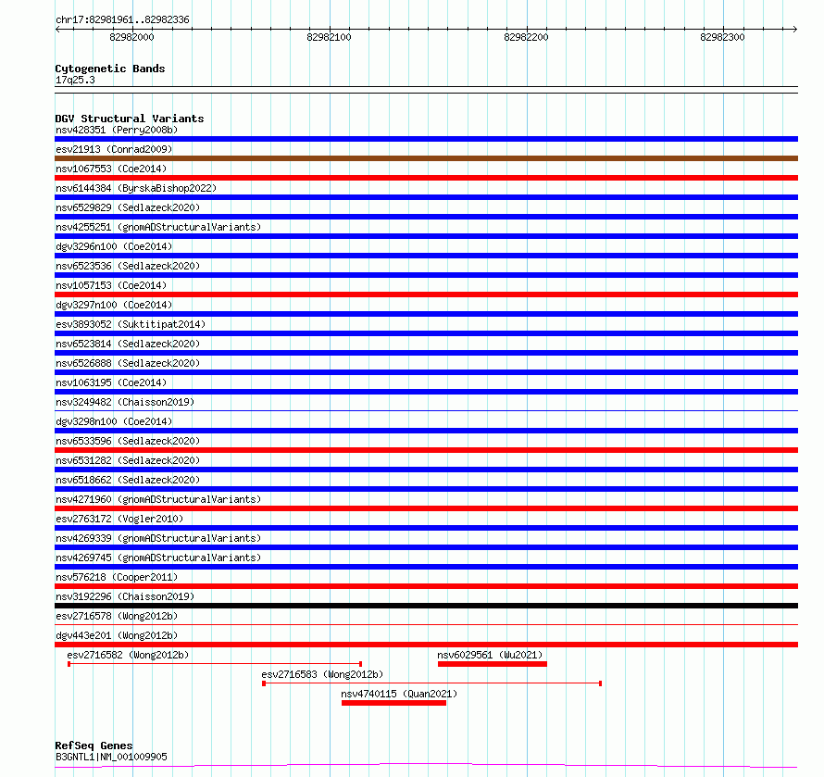
Task: Click the nsv4740115 (Quan2021) red bar
Action: pos(393,703)
